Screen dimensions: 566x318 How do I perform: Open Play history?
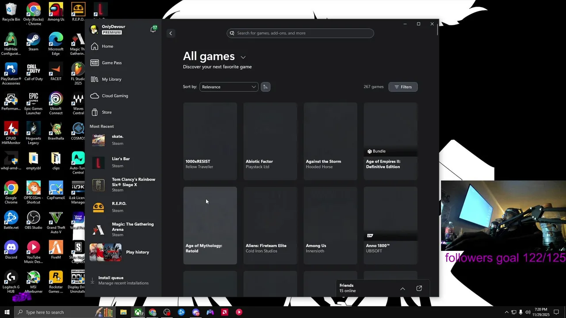(124, 252)
